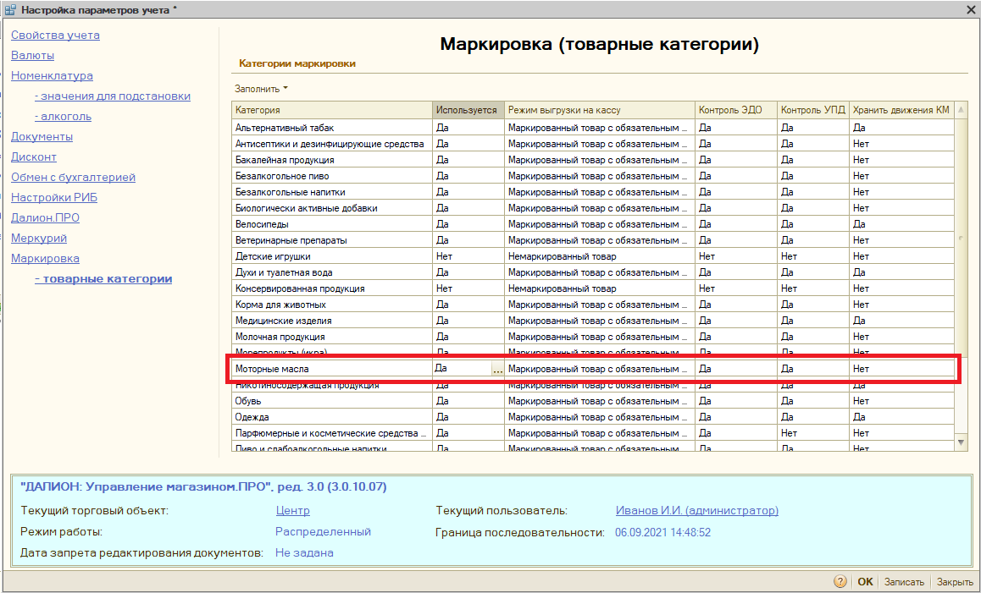Click the Центр trading object link
The width and height of the screenshot is (981, 593).
(292, 511)
